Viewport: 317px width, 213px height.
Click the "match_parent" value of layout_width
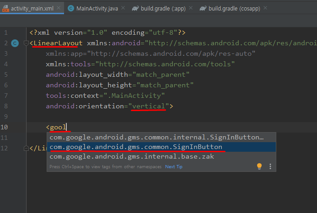161,75
